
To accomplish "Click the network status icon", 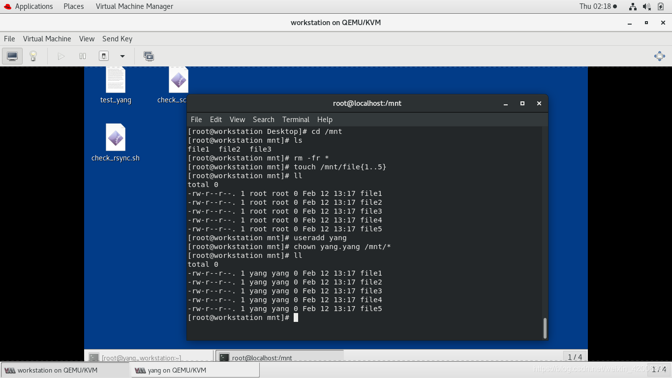I will coord(633,6).
